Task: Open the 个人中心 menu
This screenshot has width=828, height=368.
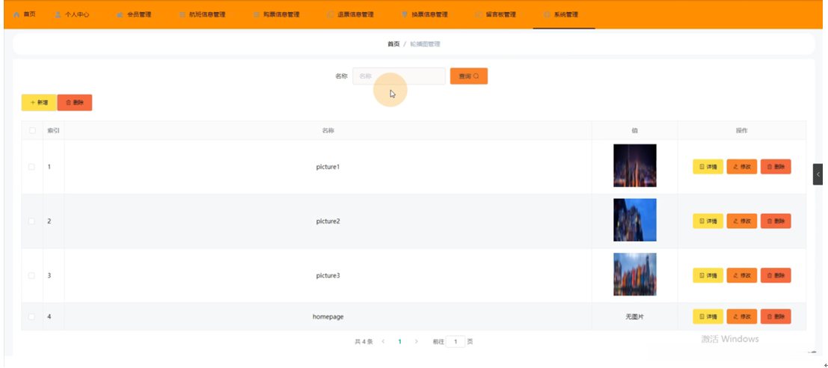Action: pos(72,14)
